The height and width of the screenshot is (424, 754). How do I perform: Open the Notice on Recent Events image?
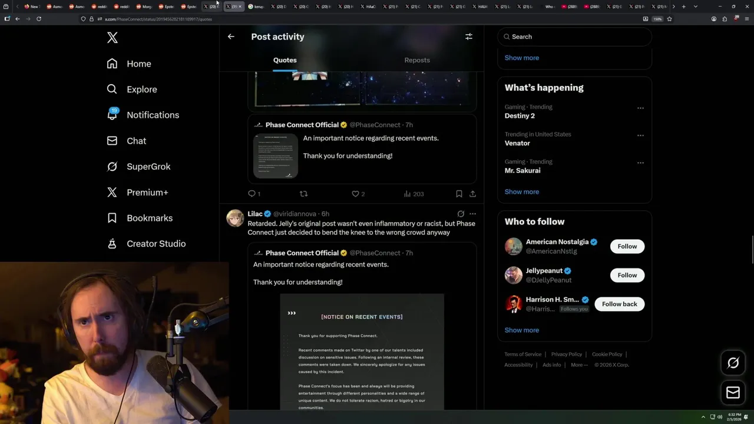pos(362,352)
